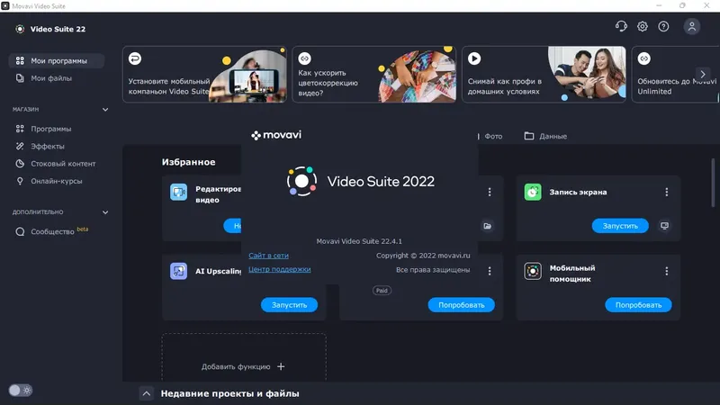
Task: Collapse the Дополнительно sidebar section
Action: tap(105, 212)
